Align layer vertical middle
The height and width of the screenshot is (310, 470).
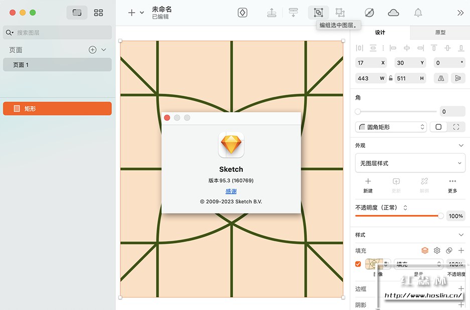pyautogui.click(x=447, y=48)
